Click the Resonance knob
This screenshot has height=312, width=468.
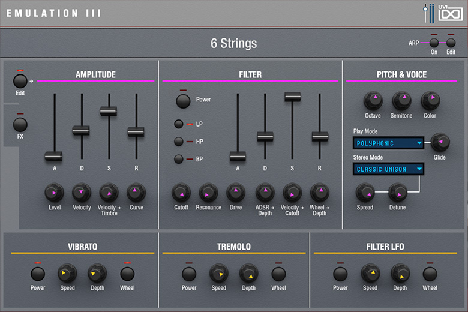tap(208, 193)
